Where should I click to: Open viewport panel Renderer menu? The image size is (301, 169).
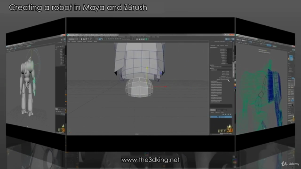pos(90,42)
